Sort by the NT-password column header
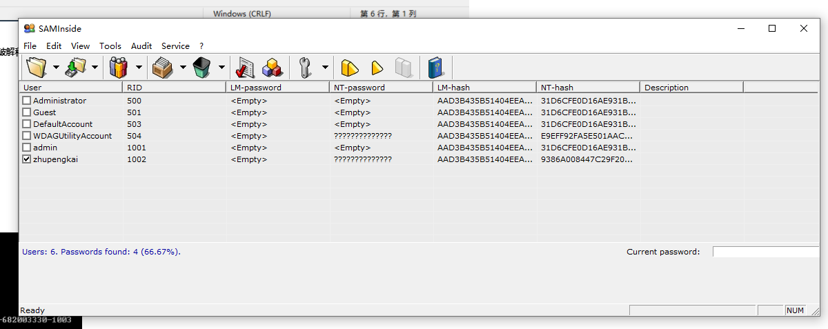The height and width of the screenshot is (329, 828). point(381,88)
